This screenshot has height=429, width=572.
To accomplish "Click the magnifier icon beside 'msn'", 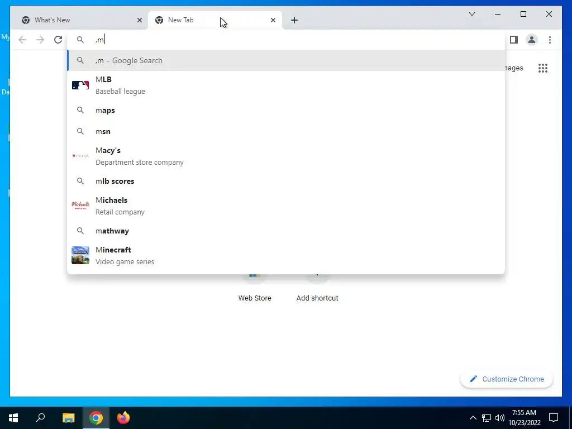I will [x=80, y=131].
